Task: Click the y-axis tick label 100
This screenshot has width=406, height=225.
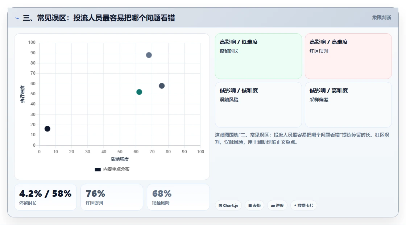Action: coord(32,42)
